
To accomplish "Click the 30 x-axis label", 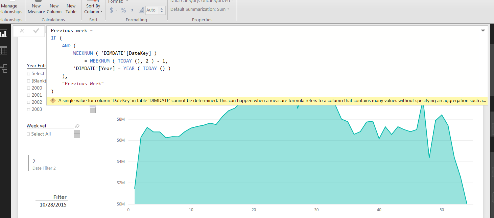I will click(316, 210).
